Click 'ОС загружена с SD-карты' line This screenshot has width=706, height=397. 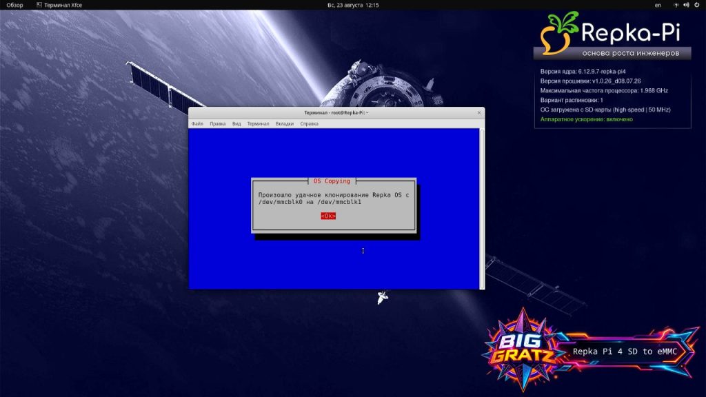pos(605,110)
